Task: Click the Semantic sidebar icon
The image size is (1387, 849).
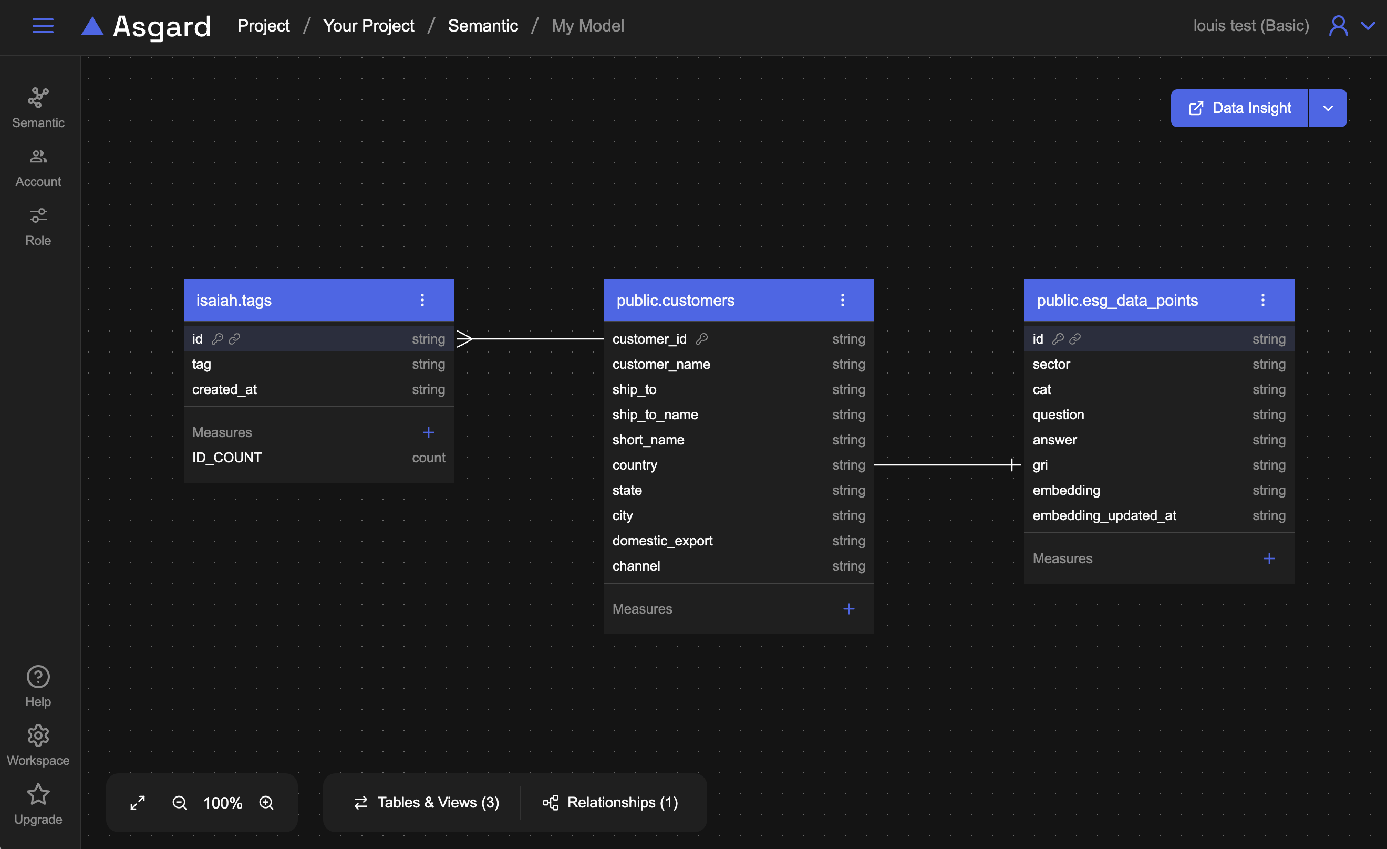Action: [38, 98]
